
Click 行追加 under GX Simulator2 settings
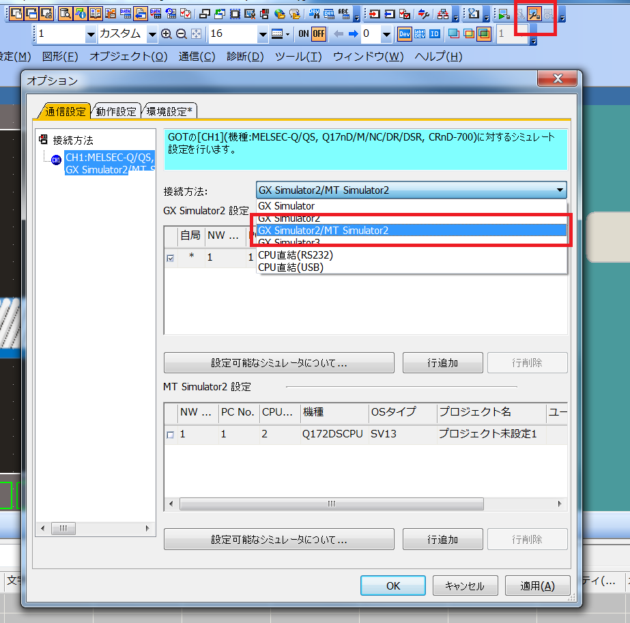point(443,363)
